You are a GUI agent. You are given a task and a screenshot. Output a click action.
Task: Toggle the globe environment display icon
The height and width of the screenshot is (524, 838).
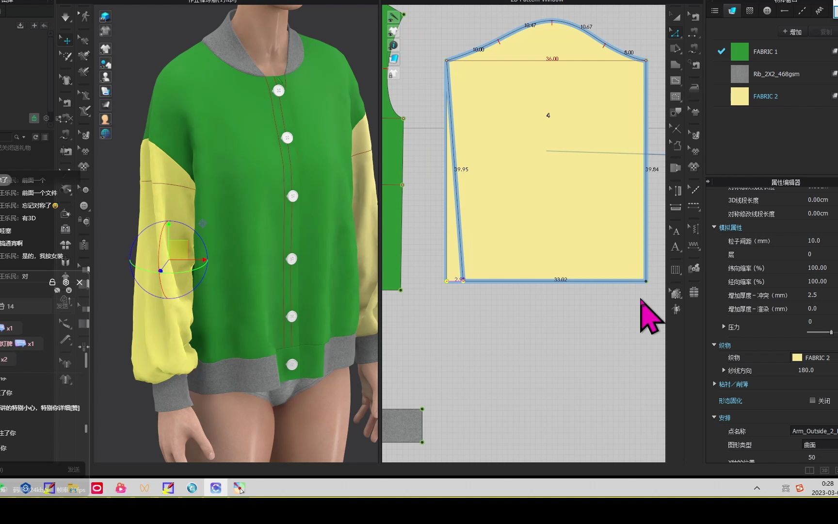point(105,133)
